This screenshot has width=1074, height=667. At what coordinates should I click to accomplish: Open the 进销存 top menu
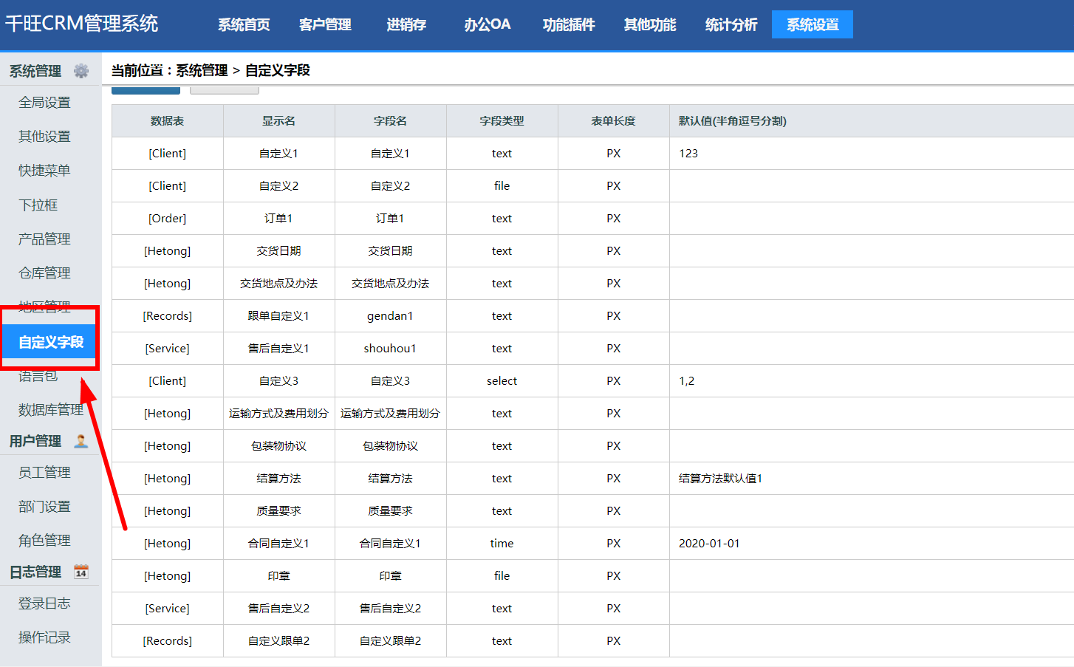click(406, 24)
